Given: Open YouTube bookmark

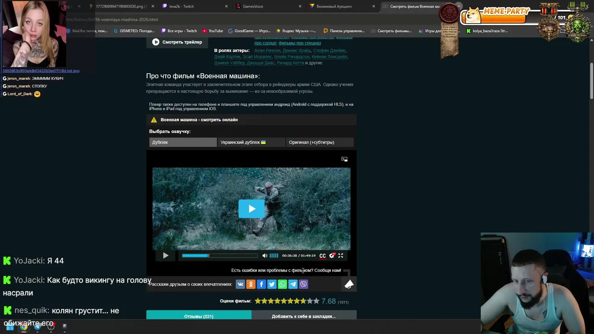Looking at the screenshot, I should point(213,31).
